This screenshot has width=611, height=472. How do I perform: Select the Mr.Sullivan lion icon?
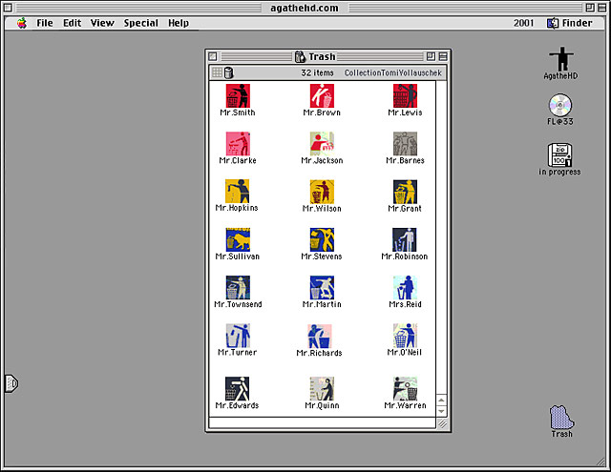tap(238, 239)
